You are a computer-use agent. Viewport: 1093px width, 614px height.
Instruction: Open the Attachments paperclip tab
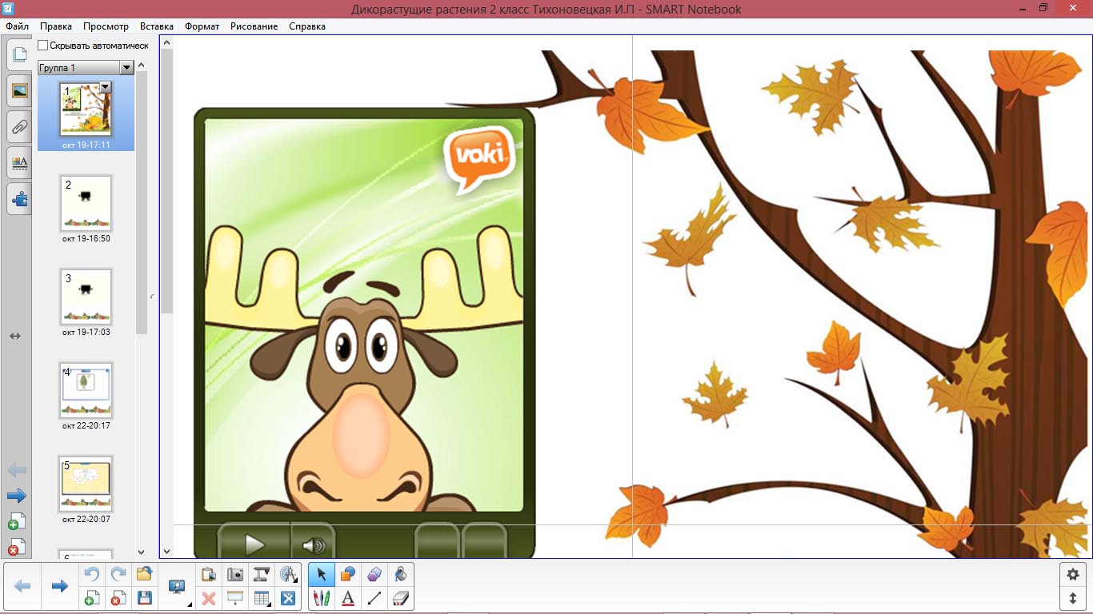[19, 126]
